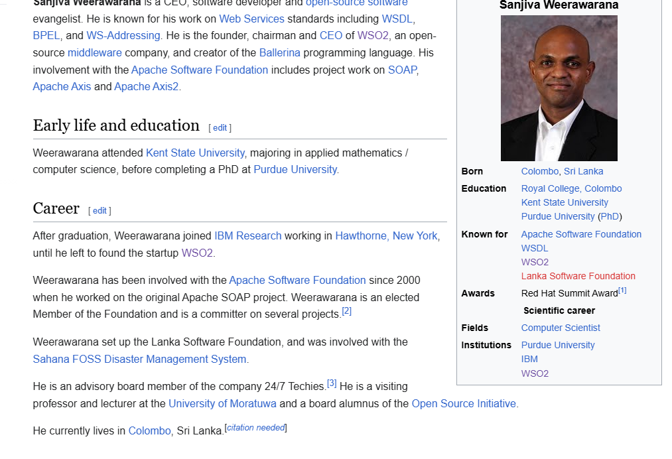
Task: Follow the Open Source Initiative link
Action: point(464,404)
